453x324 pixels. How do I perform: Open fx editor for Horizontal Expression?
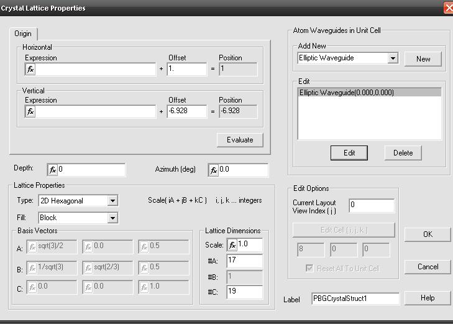tap(30, 70)
